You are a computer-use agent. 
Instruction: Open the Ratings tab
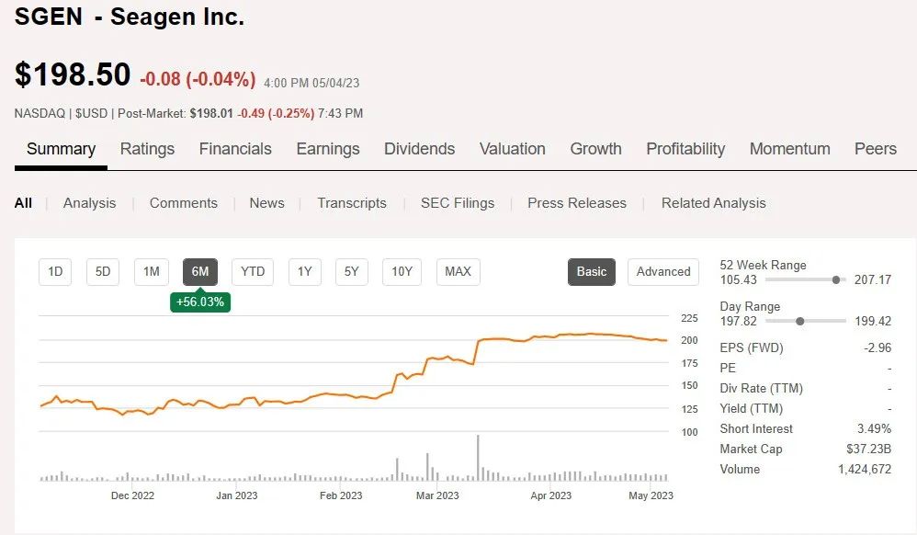(x=147, y=149)
